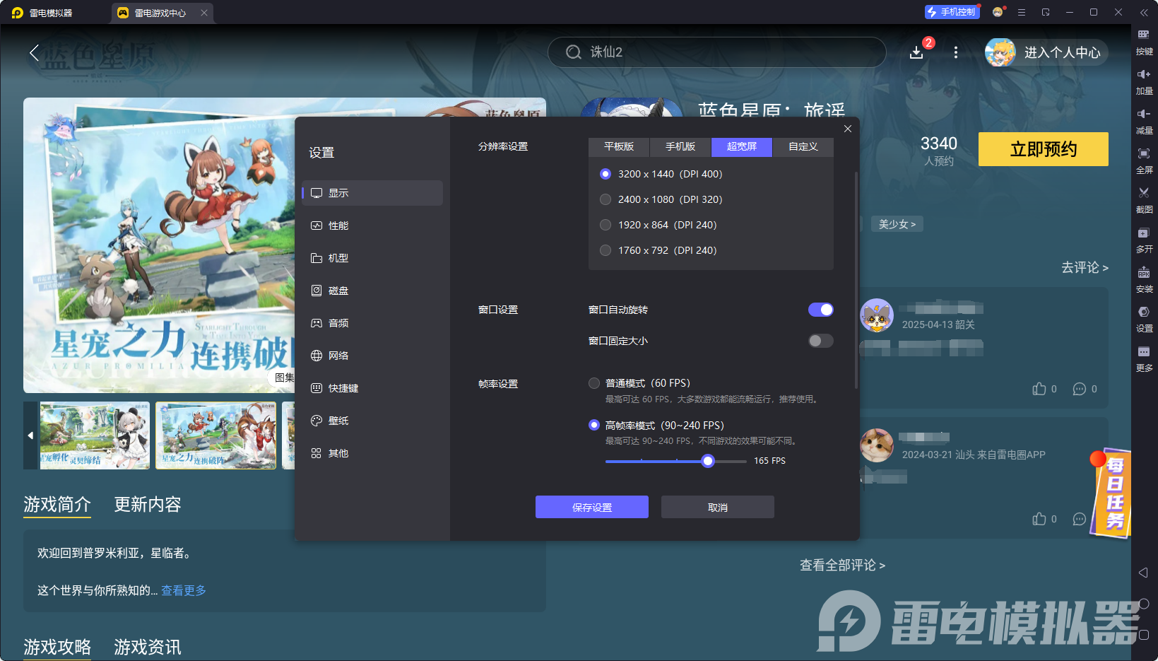The height and width of the screenshot is (661, 1158).
Task: Tap the Android recent apps square button
Action: coord(1144,635)
